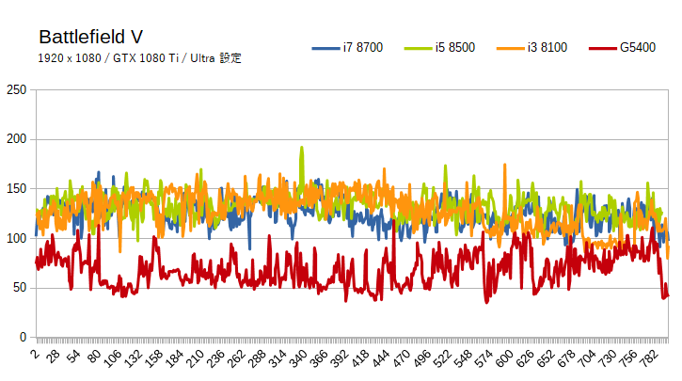This screenshot has width=682, height=381.
Task: Click the x-axis label 158
Action: 153,358
